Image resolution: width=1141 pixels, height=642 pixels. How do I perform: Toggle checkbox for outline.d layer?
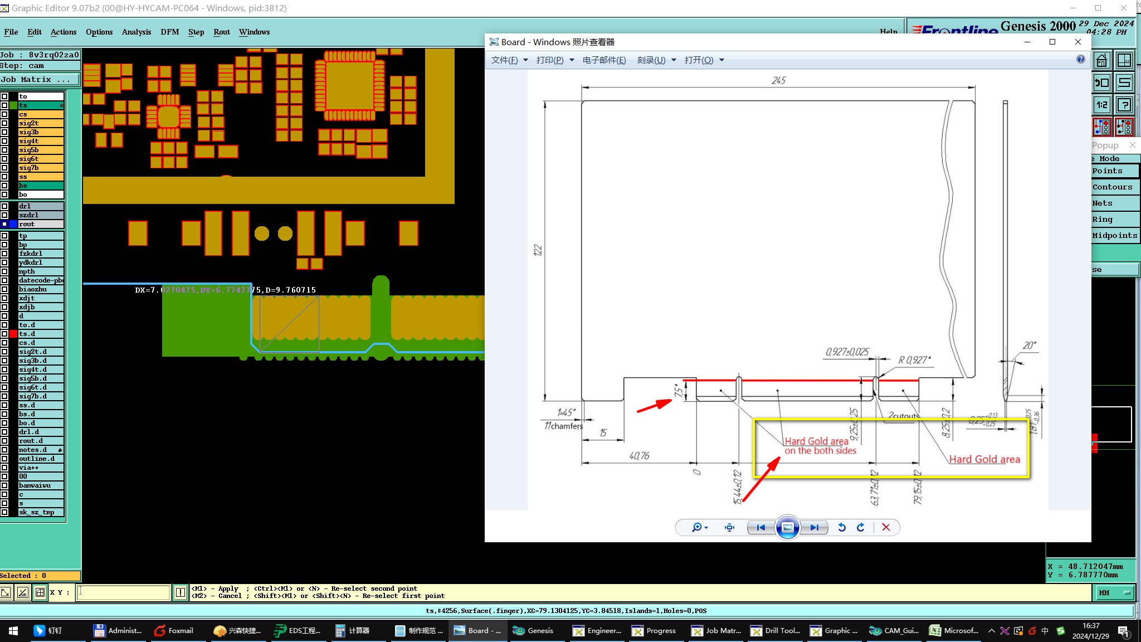[4, 459]
